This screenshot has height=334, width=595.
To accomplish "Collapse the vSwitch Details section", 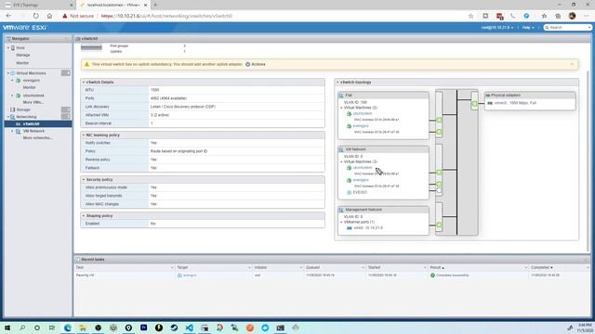I will click(84, 83).
